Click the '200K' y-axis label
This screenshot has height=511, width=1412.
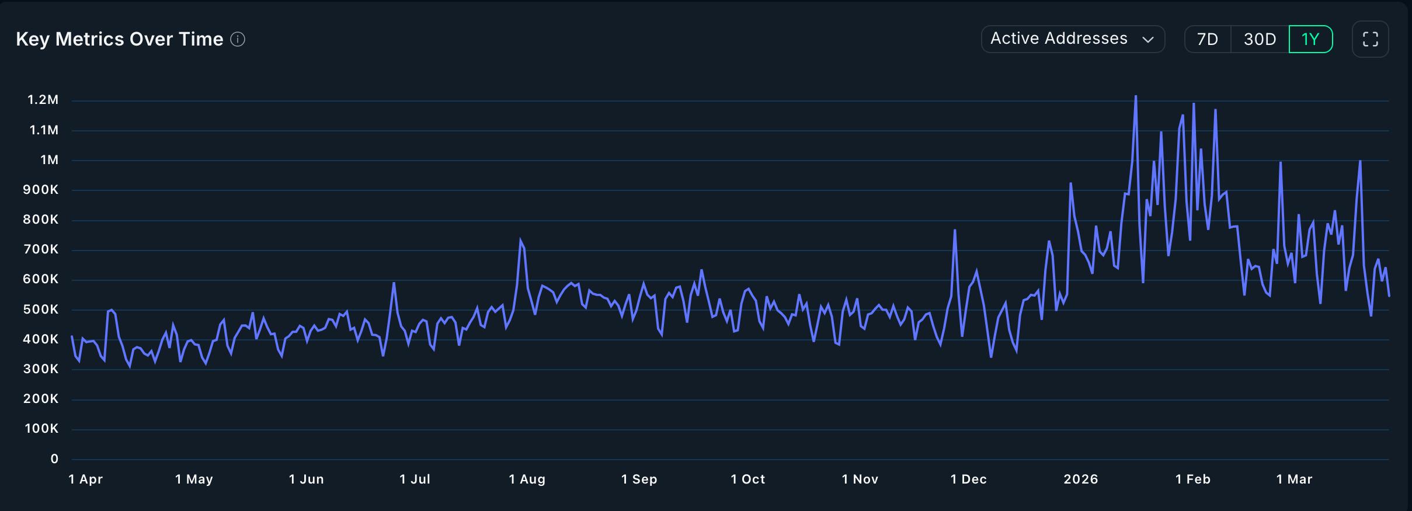point(41,399)
